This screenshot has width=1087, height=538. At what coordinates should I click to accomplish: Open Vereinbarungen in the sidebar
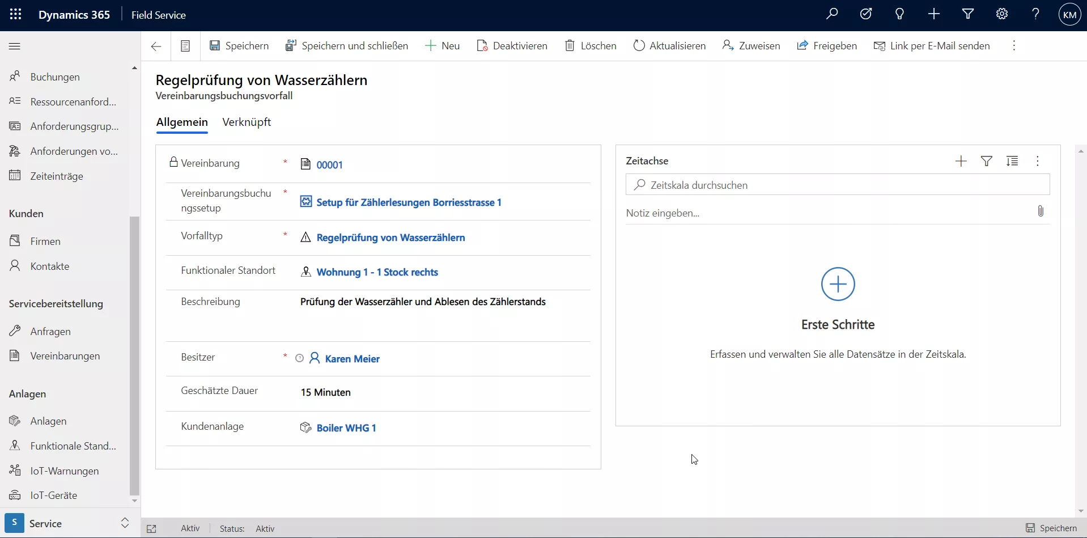[65, 356]
